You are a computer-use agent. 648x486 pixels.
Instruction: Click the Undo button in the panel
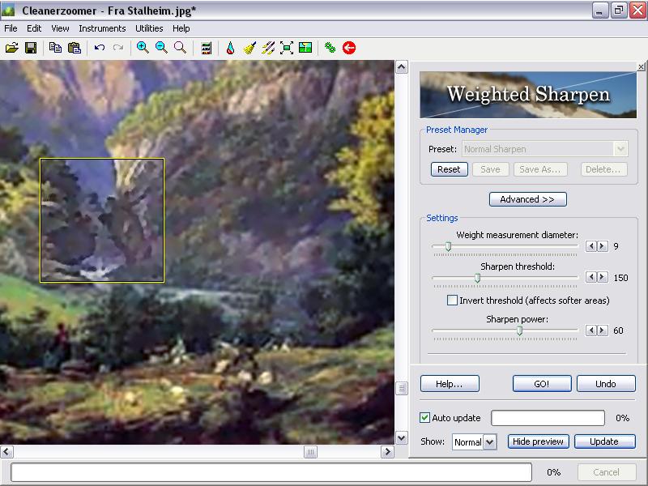tap(606, 384)
